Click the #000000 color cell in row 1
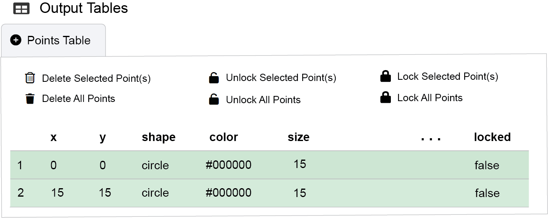 228,165
